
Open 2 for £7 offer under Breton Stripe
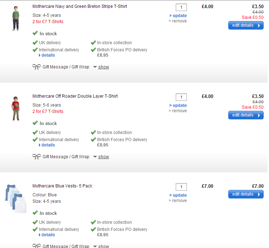click(x=48, y=22)
